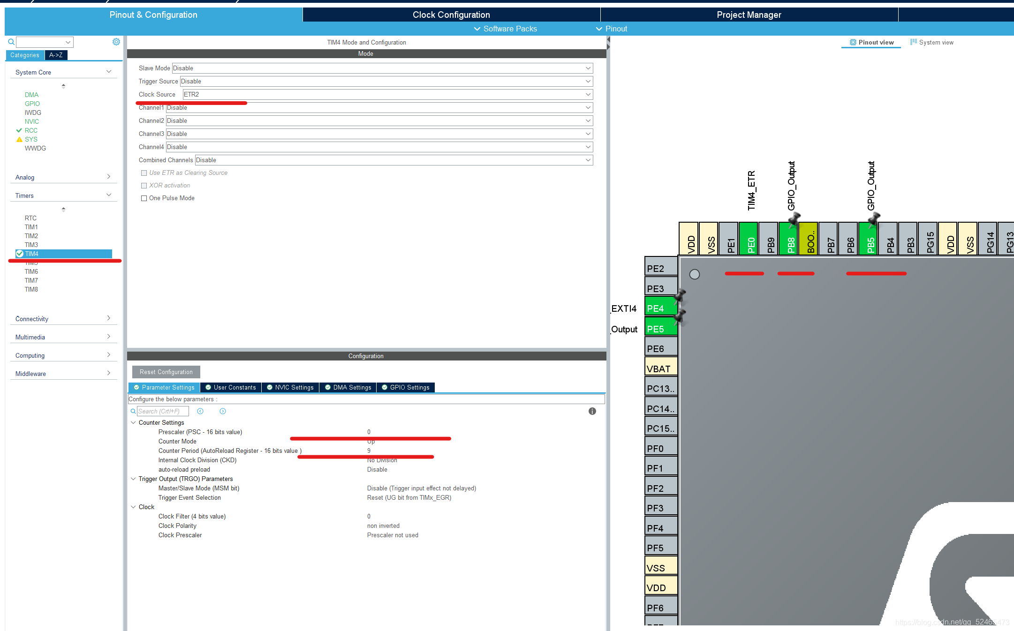Go to next search result arrow icon
This screenshot has height=631, width=1014.
point(223,411)
